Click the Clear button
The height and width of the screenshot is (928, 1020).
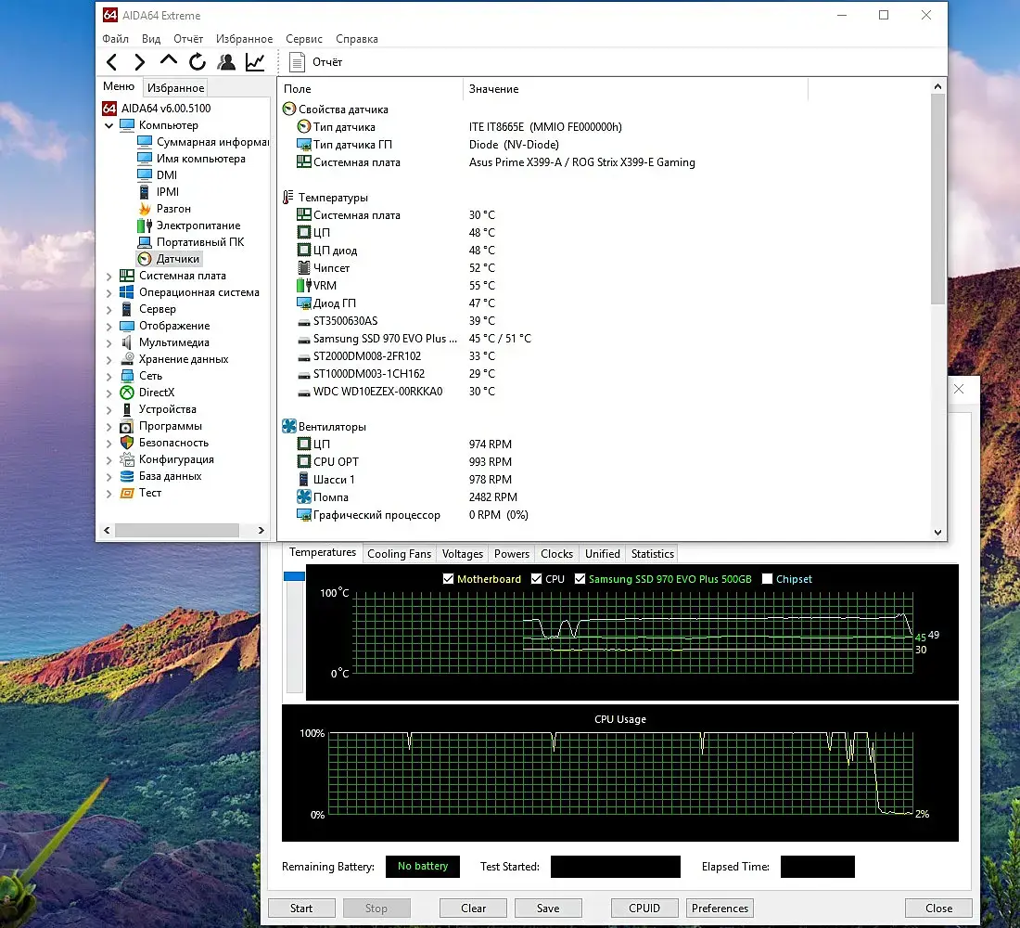pos(473,908)
